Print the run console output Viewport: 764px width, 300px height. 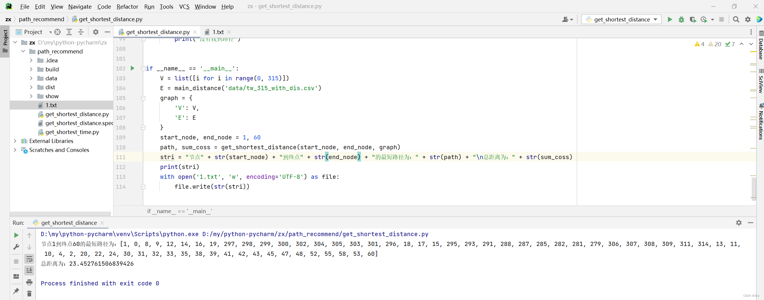[x=29, y=282]
